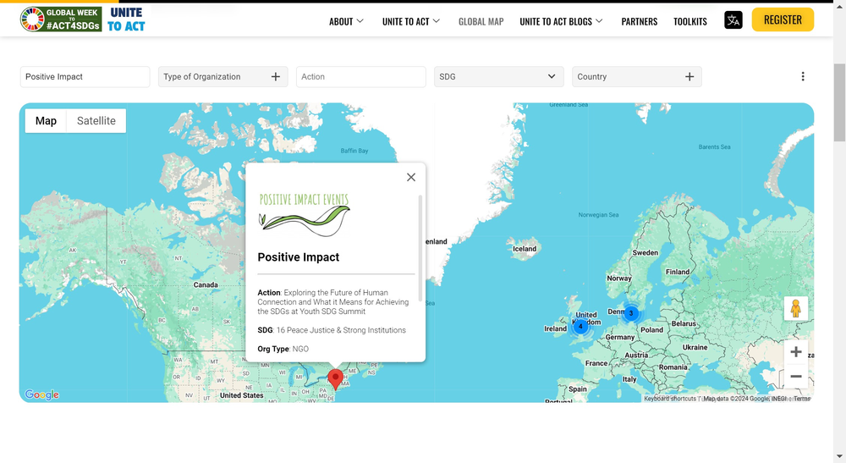Click the Street View pegman icon
The height and width of the screenshot is (463, 846).
(x=796, y=309)
